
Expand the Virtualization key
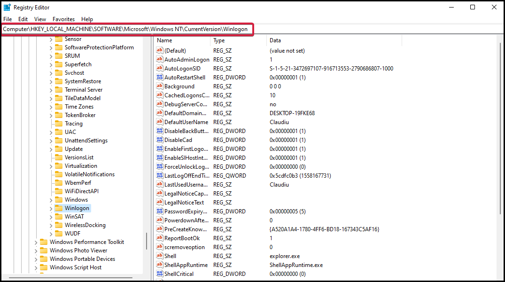[51, 166]
